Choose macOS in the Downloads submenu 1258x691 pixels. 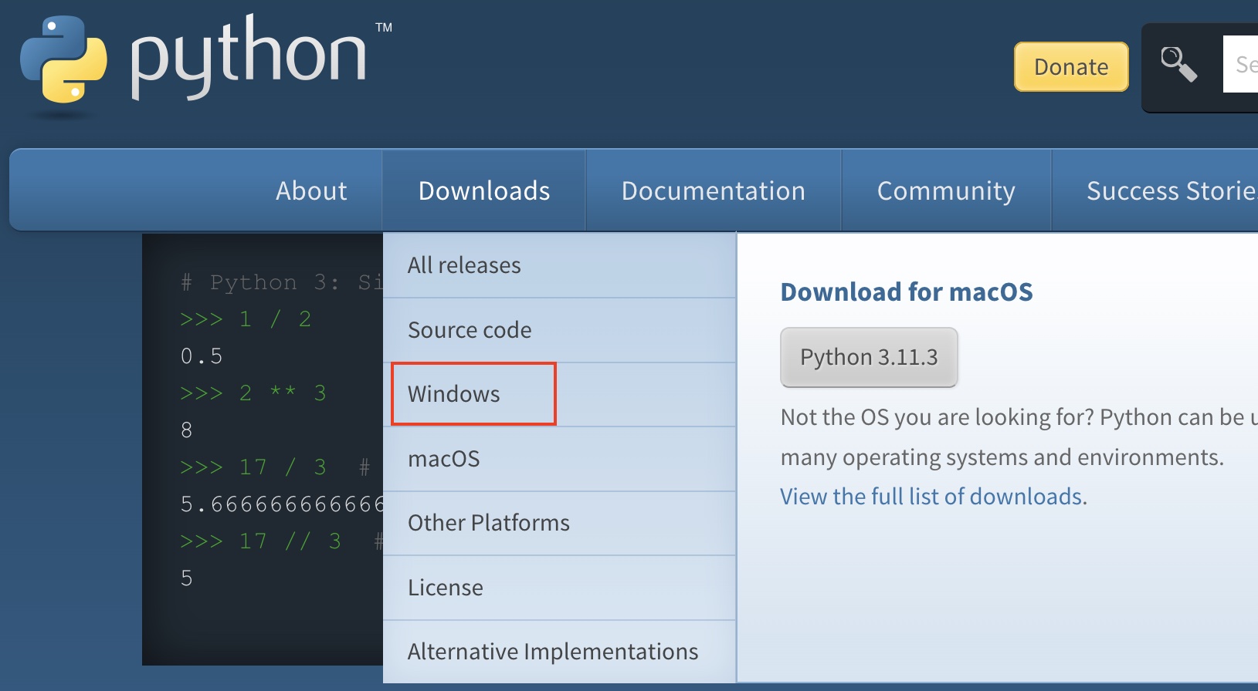point(559,459)
